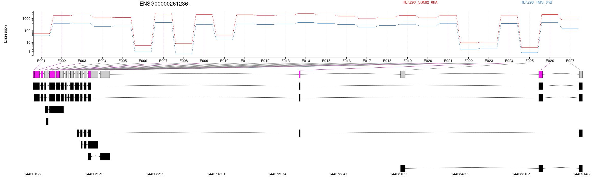Click the lone gray exon in gene model

point(403,74)
